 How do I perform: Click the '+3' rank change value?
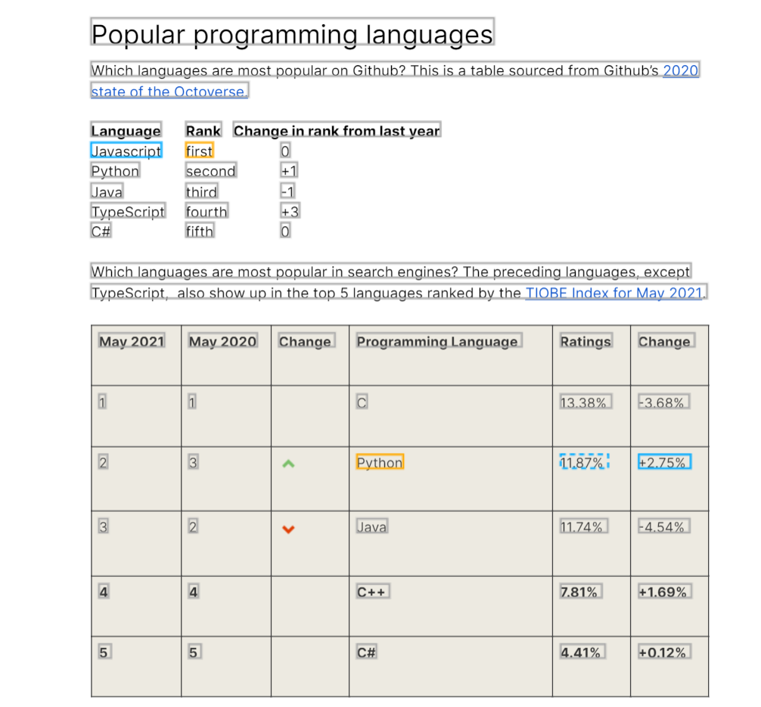[290, 211]
